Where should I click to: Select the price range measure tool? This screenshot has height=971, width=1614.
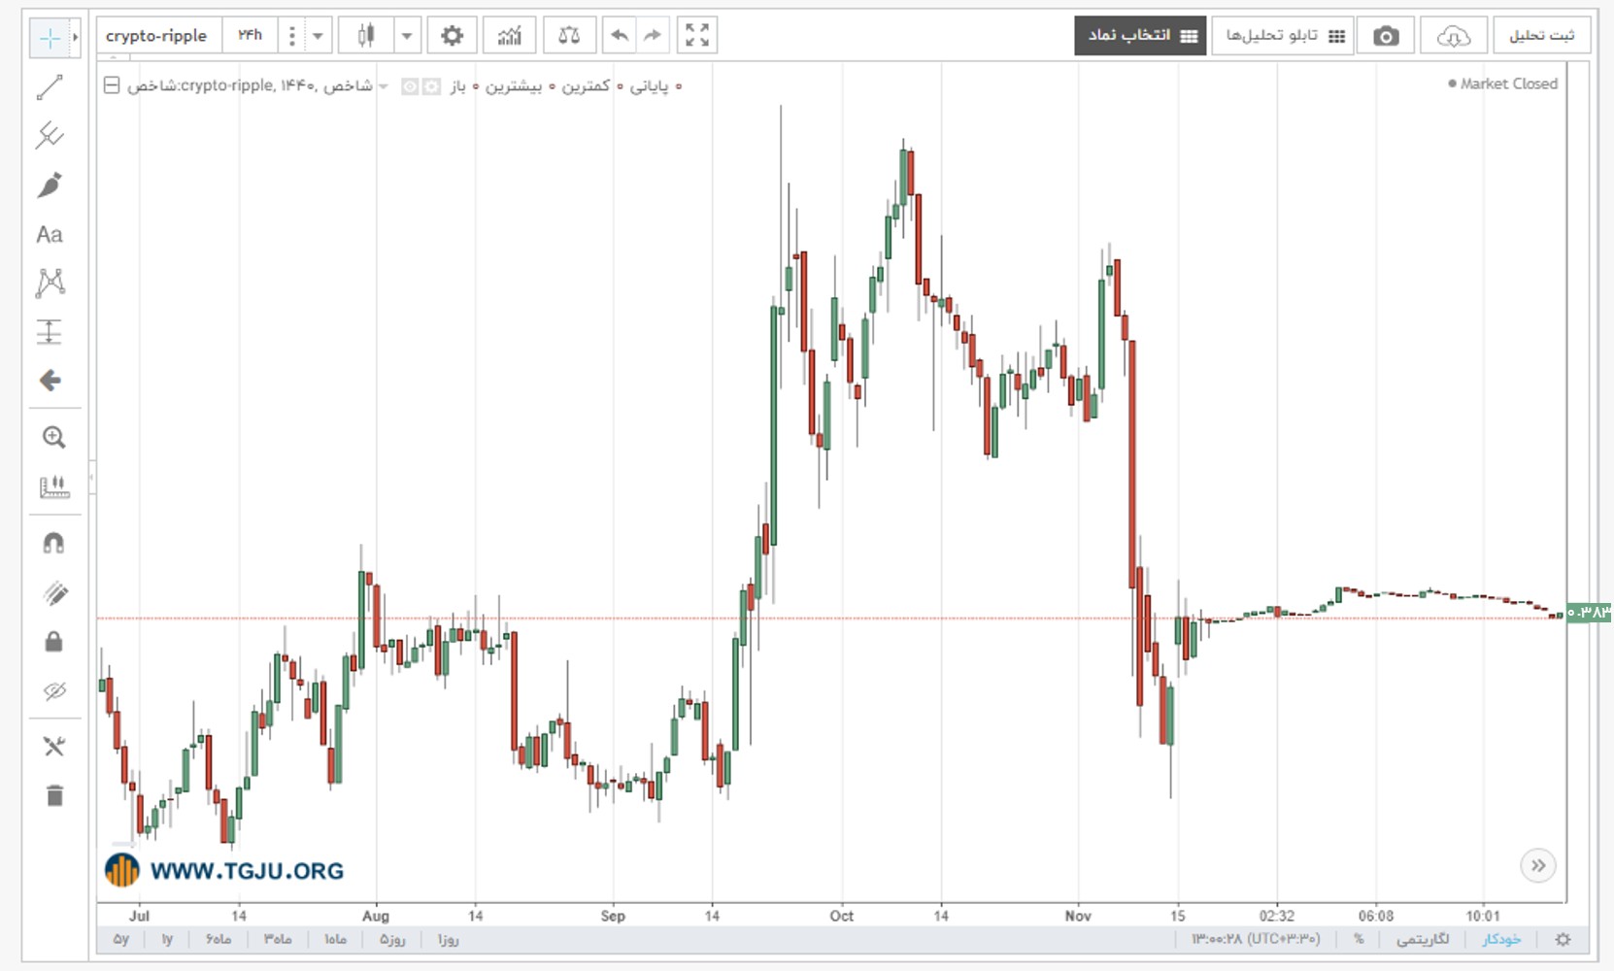(x=50, y=332)
